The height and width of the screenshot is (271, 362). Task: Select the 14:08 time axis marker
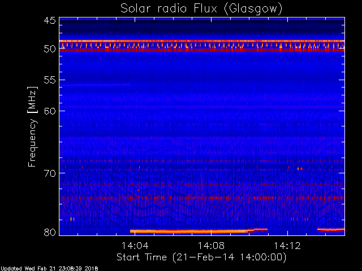(x=212, y=246)
